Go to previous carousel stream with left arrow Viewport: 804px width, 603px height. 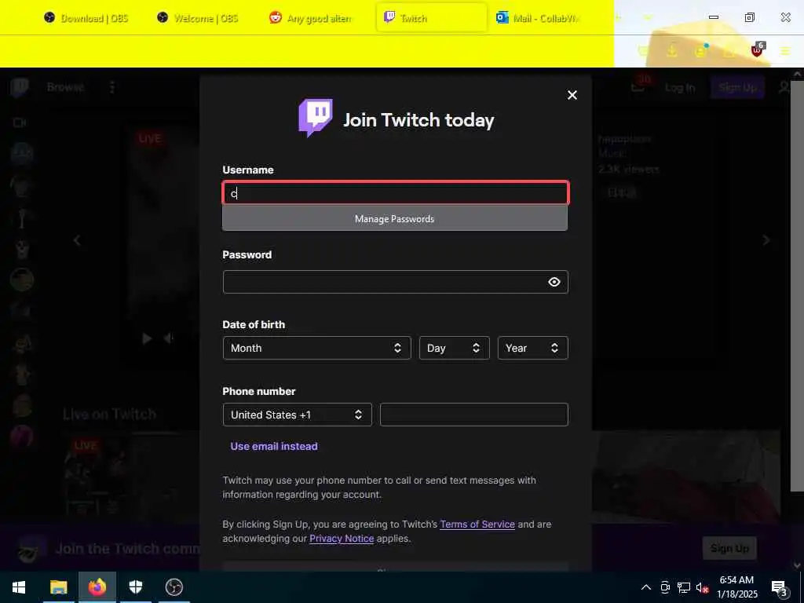point(77,240)
